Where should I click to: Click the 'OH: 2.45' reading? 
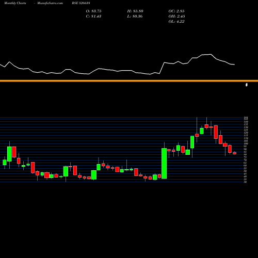coord(176,17)
